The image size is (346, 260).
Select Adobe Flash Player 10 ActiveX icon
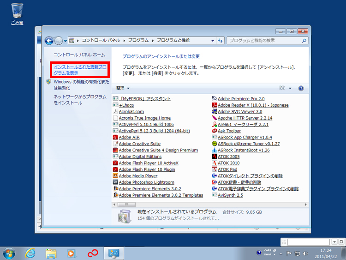pos(115,163)
